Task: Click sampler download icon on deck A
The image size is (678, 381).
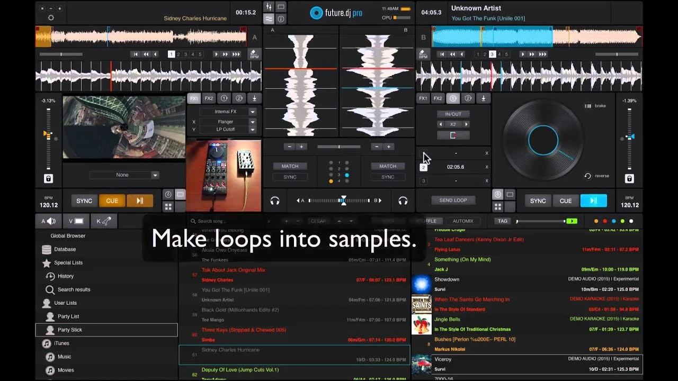Action: pos(254,98)
